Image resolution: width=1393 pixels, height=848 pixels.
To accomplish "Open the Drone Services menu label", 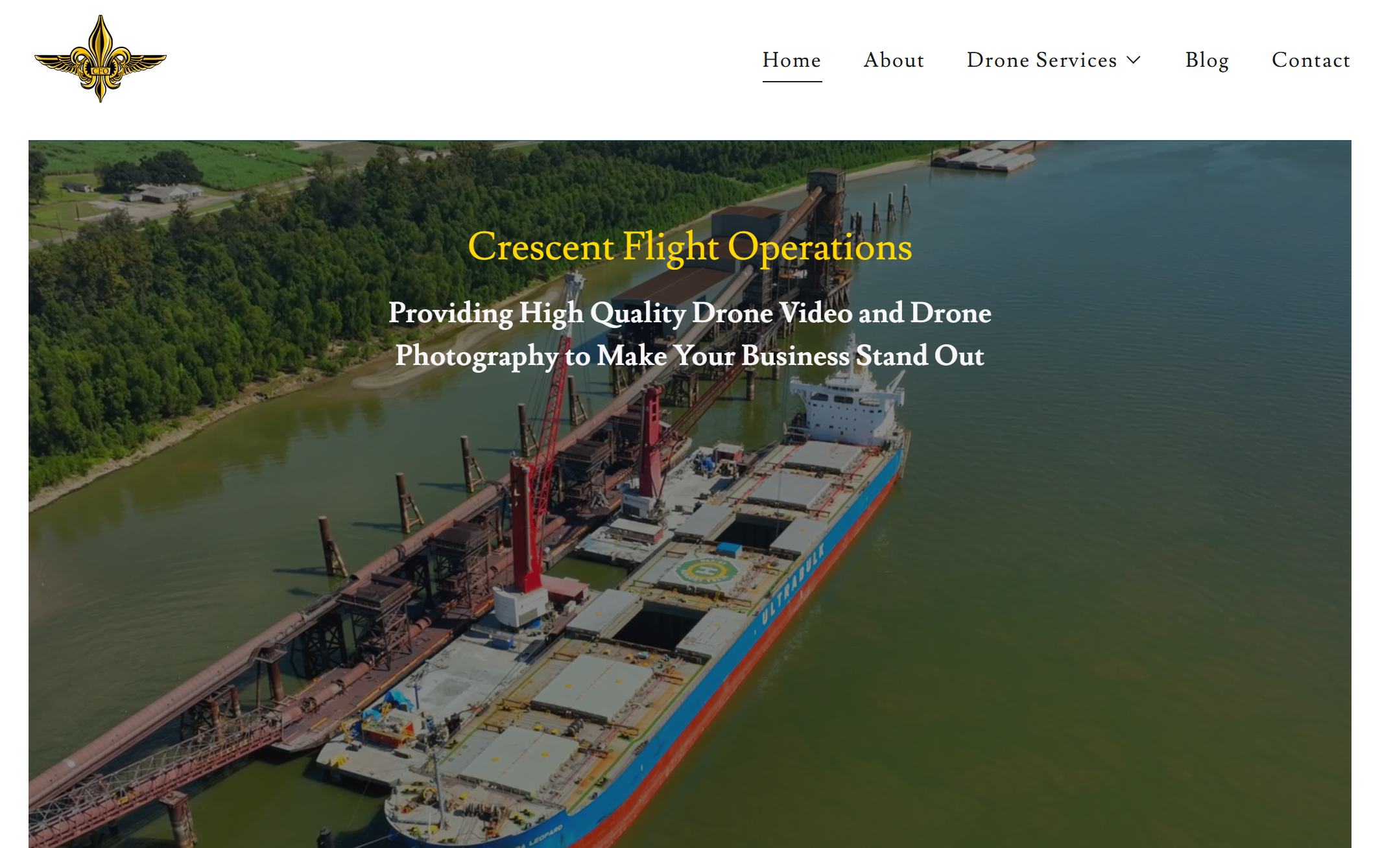I will 1042,60.
